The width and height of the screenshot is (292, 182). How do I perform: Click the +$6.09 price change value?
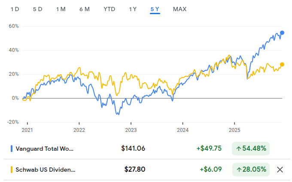click(x=210, y=170)
